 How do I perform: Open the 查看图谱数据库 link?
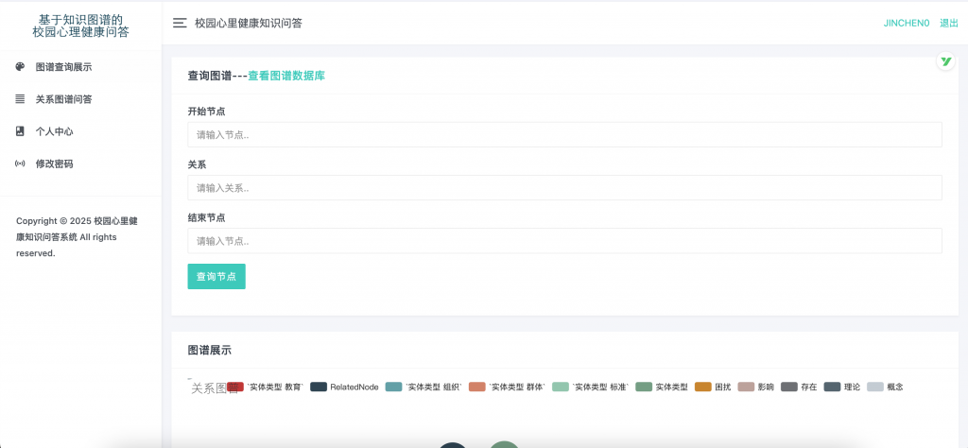286,76
